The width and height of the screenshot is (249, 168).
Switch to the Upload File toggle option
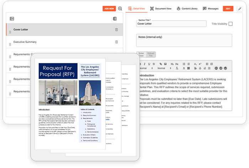pyautogui.click(x=151, y=54)
